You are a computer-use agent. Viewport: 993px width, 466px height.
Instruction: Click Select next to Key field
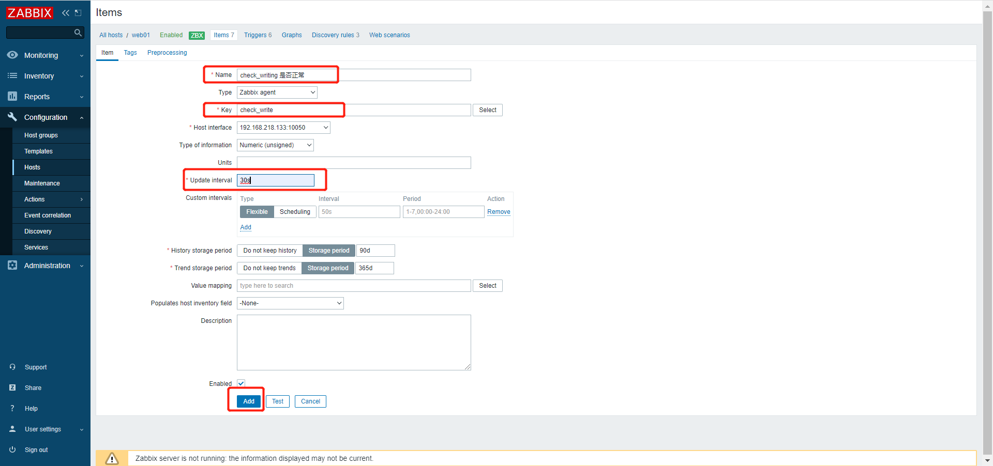488,110
